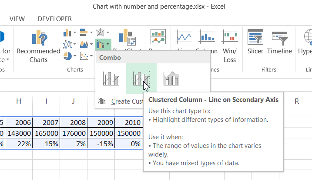Select column H header

(19, 101)
